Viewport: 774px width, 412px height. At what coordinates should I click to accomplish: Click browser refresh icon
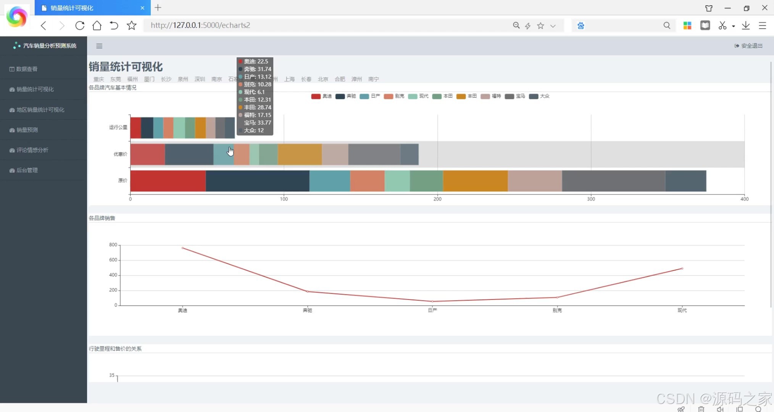point(80,26)
